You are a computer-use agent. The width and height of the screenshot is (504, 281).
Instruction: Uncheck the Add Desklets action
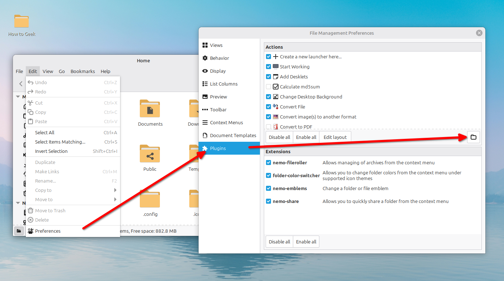coord(268,77)
